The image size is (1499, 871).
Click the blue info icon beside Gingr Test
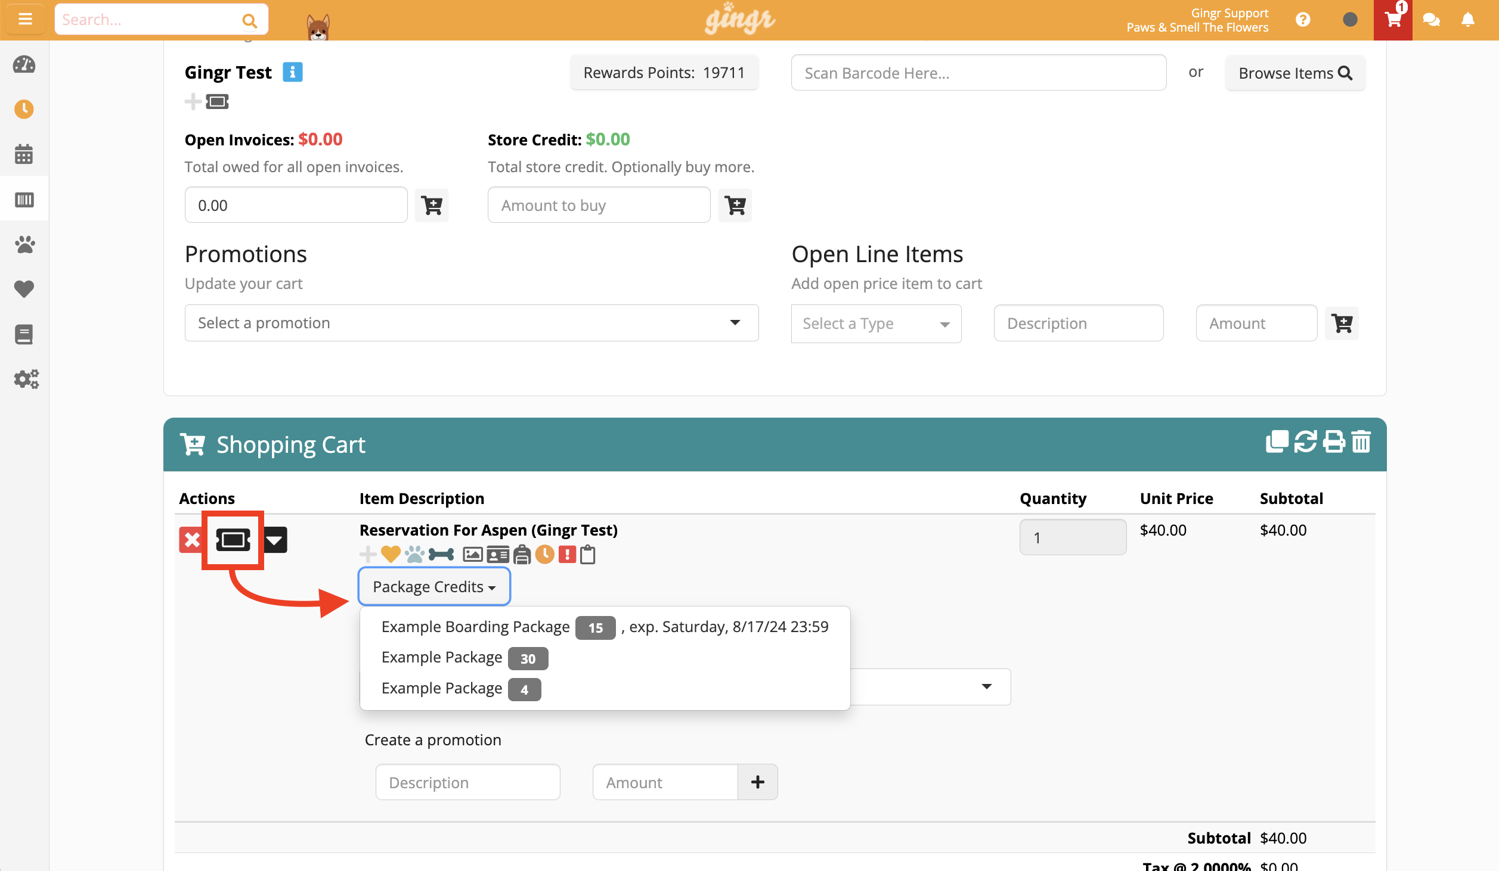click(x=292, y=71)
